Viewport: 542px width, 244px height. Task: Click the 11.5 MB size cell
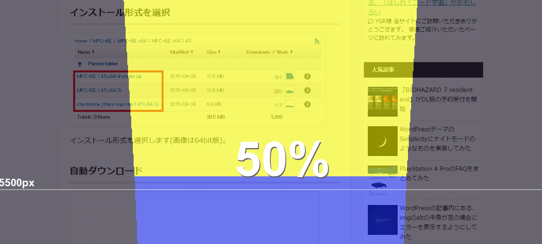pos(215,76)
